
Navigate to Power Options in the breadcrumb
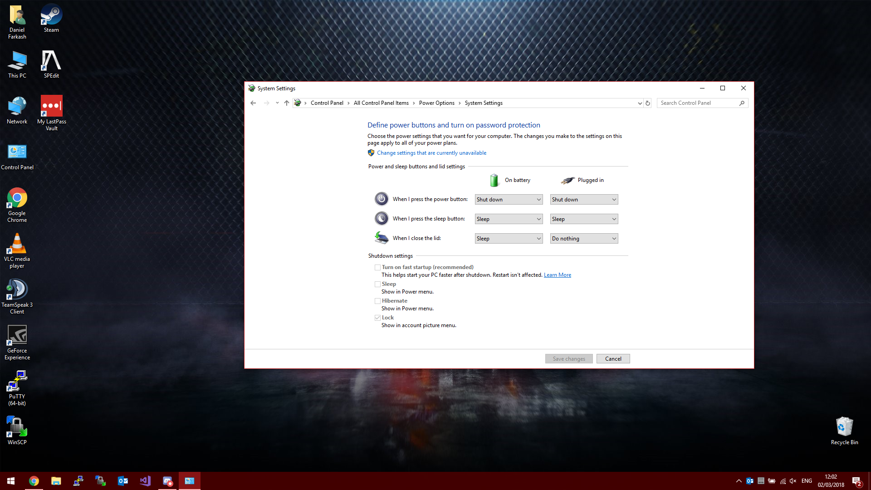[x=436, y=103]
